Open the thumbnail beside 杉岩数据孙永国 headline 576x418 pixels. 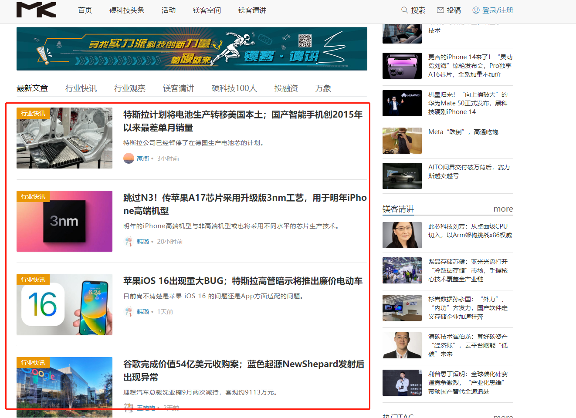[402, 308]
